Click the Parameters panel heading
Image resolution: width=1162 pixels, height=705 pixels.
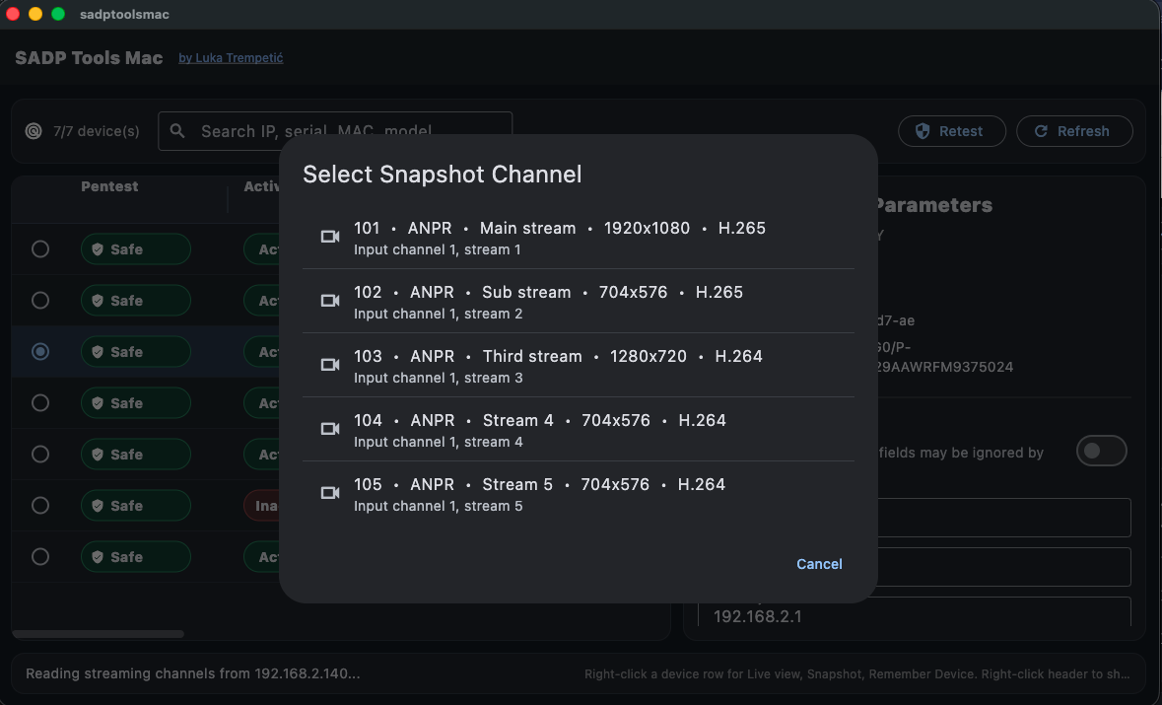coord(932,205)
